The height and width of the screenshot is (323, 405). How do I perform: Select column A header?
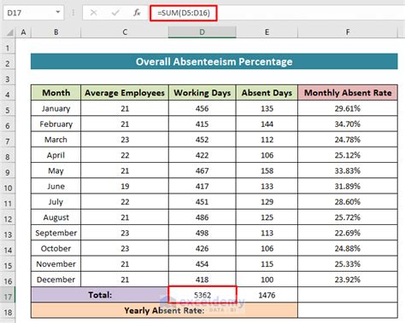23,32
